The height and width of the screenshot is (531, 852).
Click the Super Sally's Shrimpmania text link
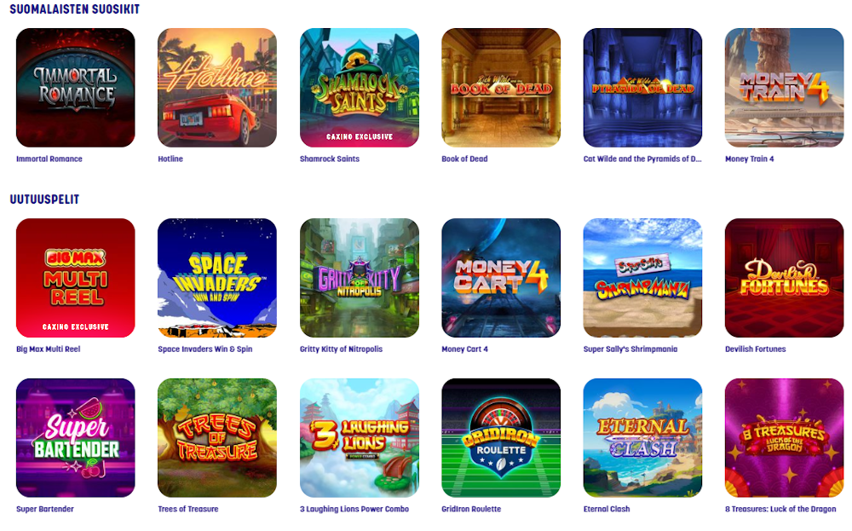pos(630,349)
